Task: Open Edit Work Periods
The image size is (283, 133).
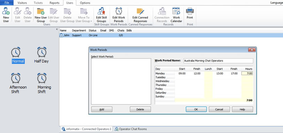Action: pyautogui.click(x=118, y=15)
